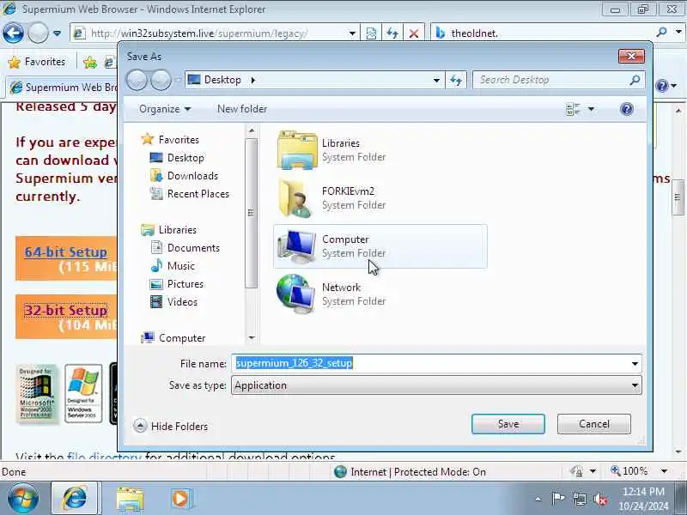Open the Favorites button in IE
This screenshot has width=687, height=515.
pos(37,62)
